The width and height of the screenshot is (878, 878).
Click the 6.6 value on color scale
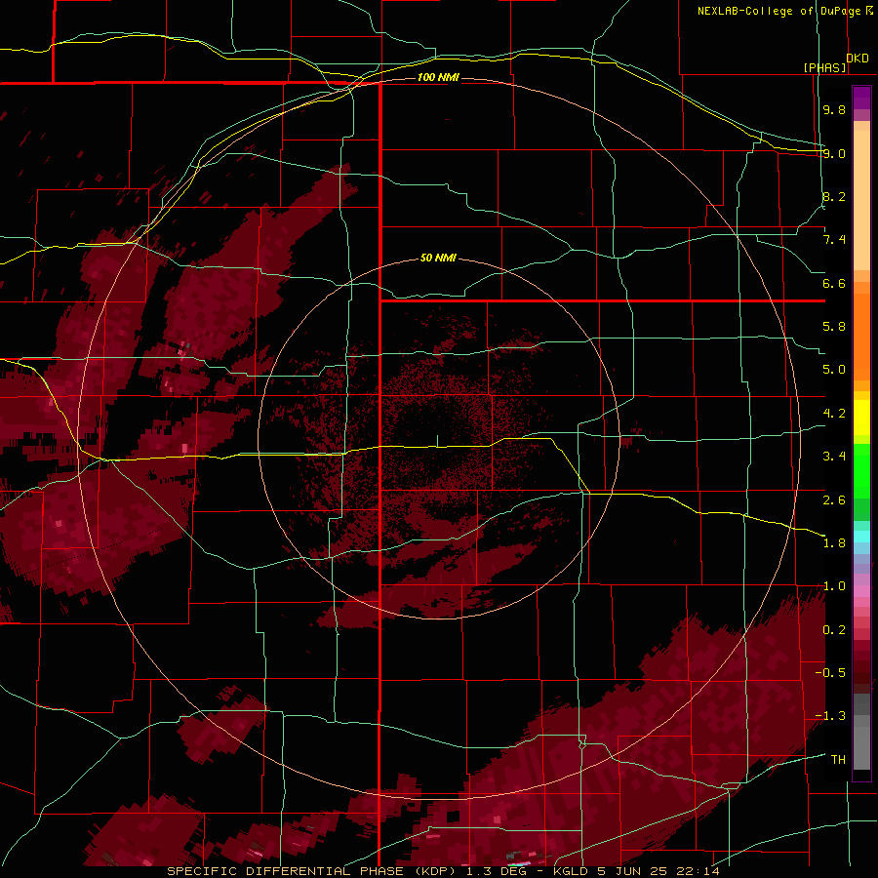834,283
